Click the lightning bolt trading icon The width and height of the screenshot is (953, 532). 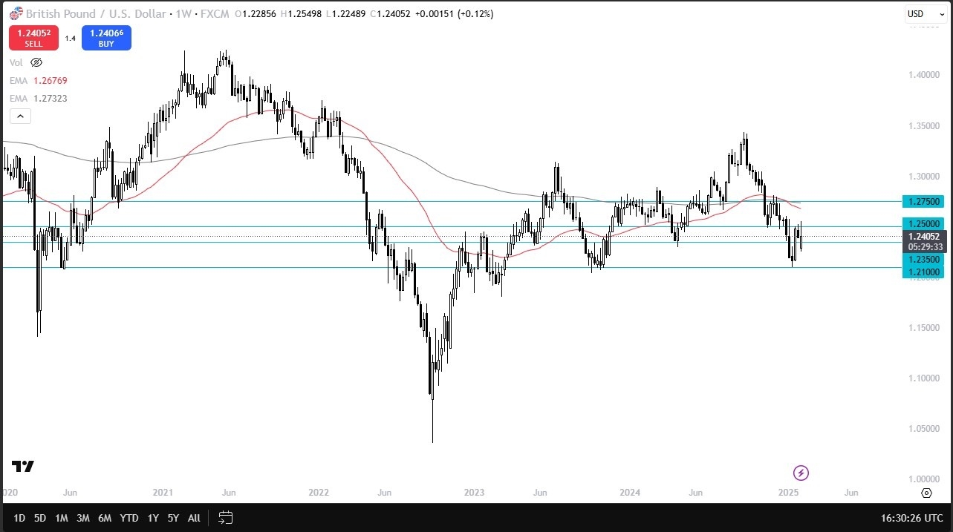[800, 473]
